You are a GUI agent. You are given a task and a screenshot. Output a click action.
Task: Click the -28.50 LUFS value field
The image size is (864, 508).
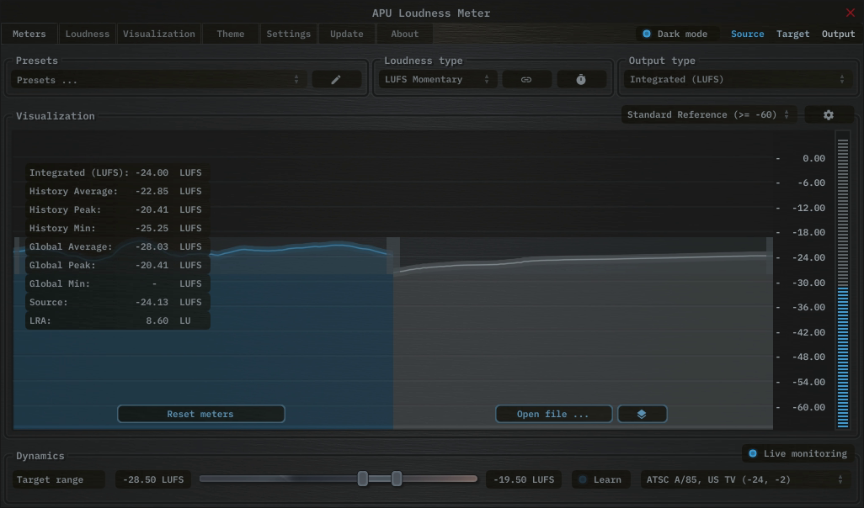tap(152, 479)
